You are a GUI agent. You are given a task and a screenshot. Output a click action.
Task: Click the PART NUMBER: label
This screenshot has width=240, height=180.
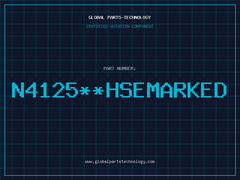coord(120,68)
